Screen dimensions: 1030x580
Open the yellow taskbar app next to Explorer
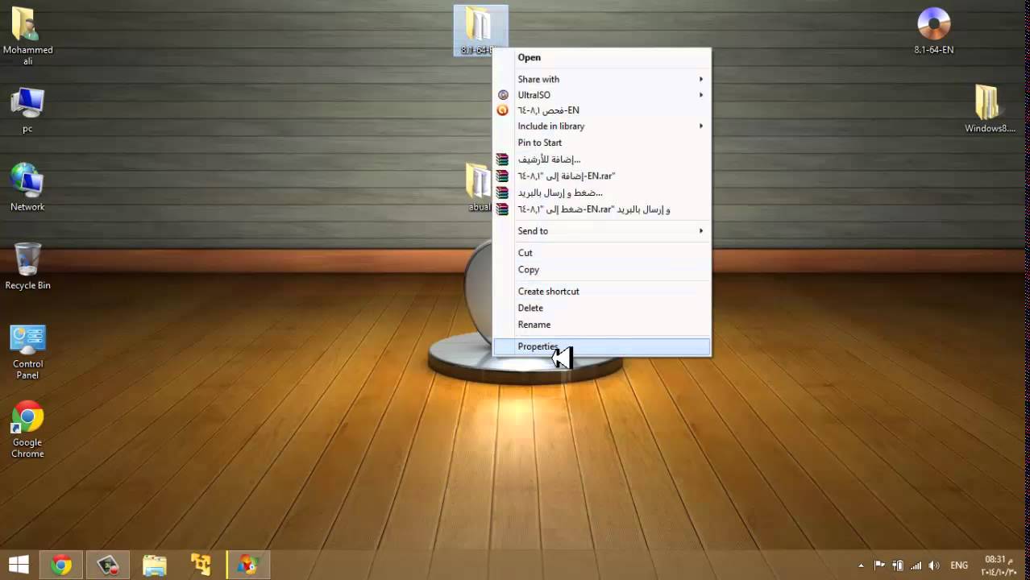[x=201, y=565]
